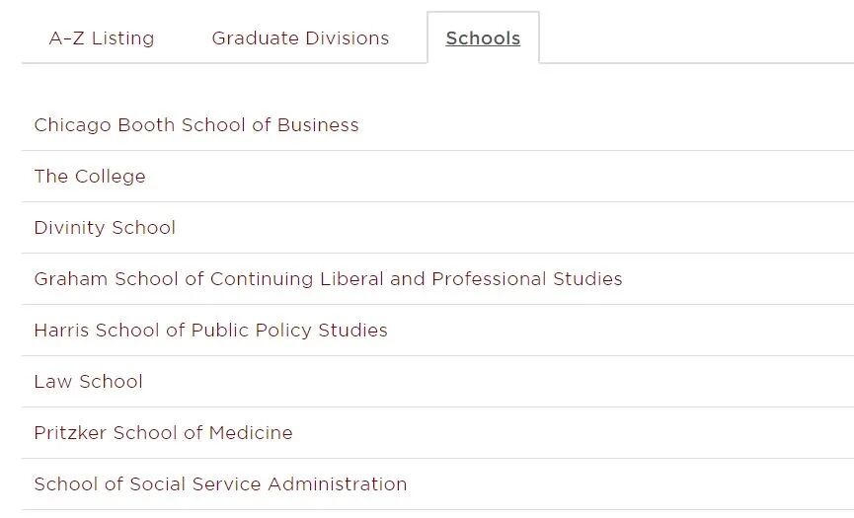Viewport: 854px width, 518px height.
Task: Click The College link
Action: (90, 177)
